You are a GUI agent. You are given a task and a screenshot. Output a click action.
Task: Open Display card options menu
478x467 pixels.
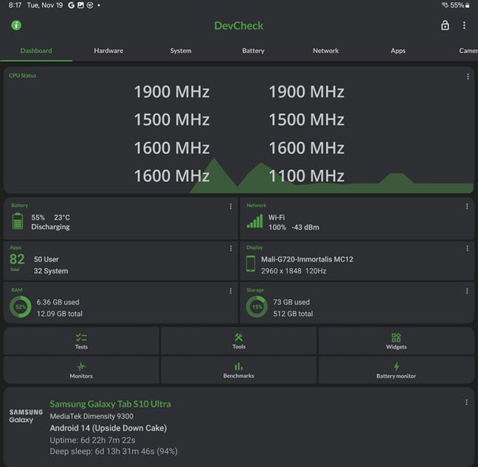click(467, 248)
